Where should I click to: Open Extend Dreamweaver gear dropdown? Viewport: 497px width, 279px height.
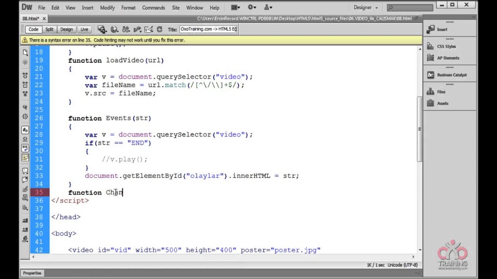[252, 7]
